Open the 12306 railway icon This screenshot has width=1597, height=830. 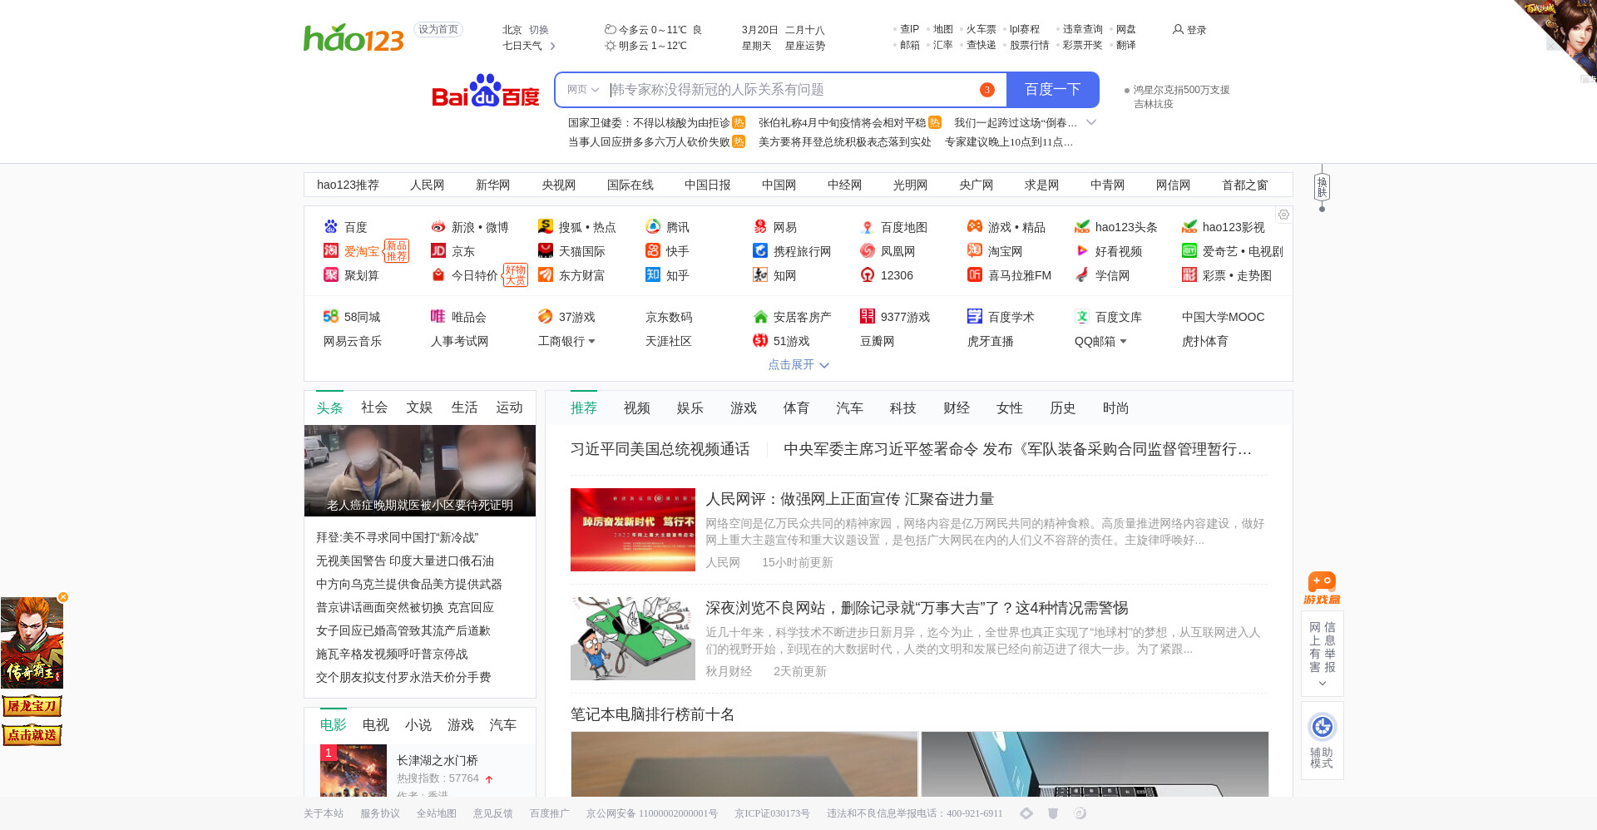click(x=868, y=275)
